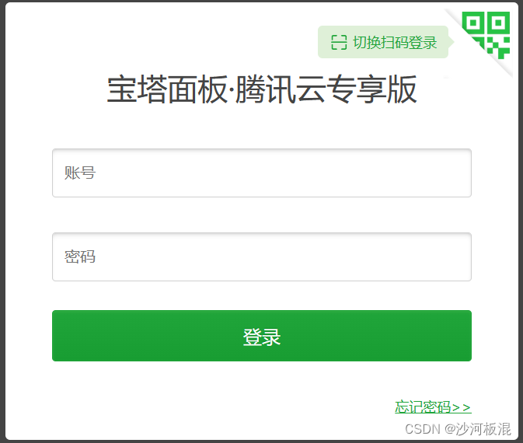Image resolution: width=523 pixels, height=443 pixels.
Task: Click the left edge of the 登录 button
Action: [x=58, y=336]
